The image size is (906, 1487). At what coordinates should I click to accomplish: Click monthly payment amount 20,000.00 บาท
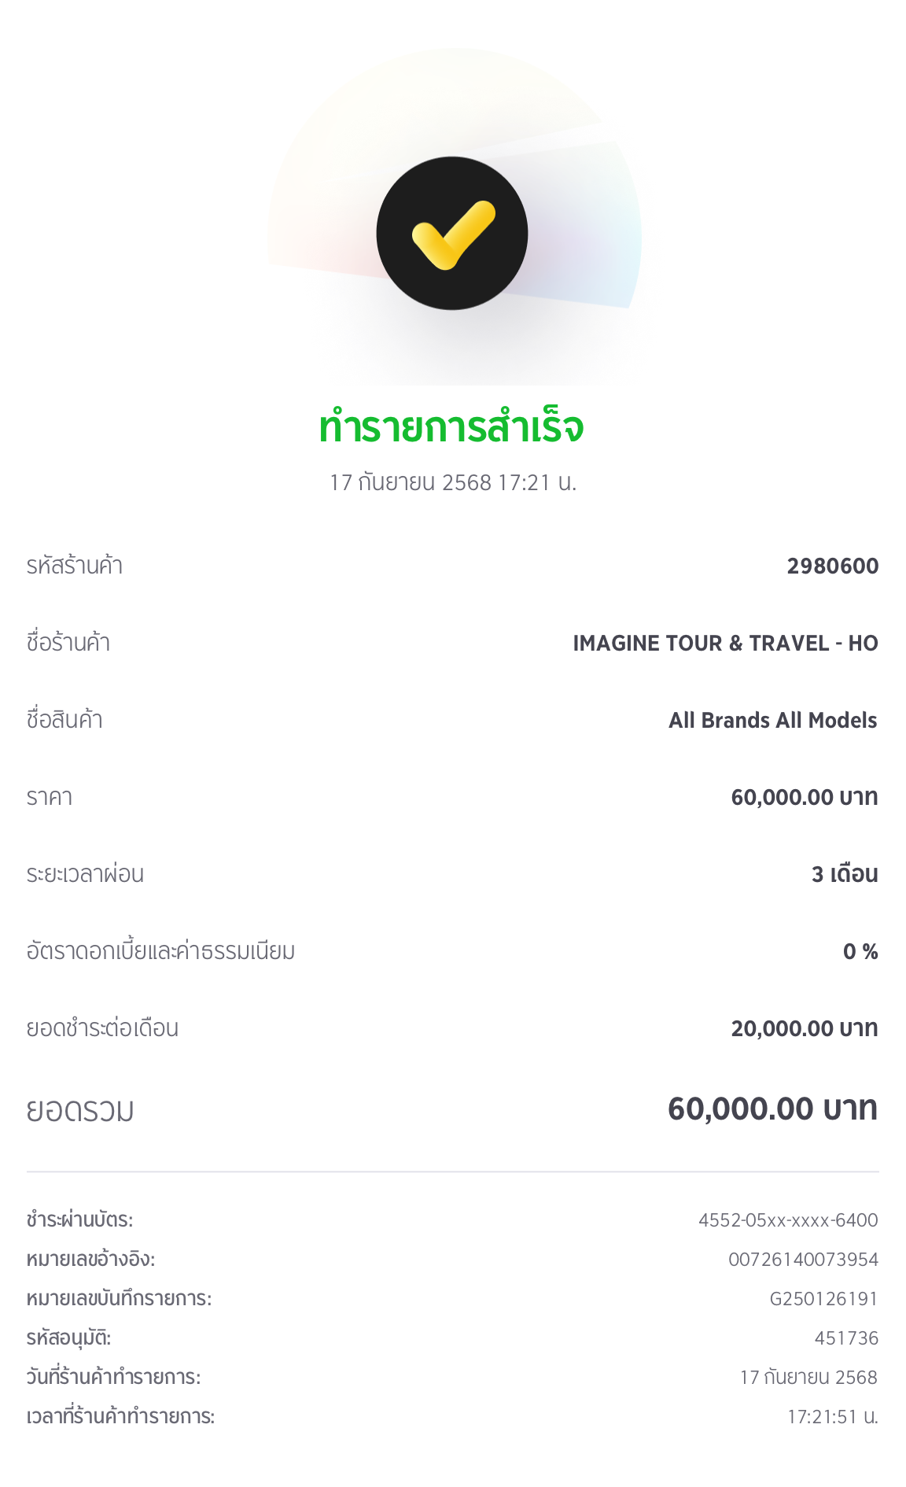(804, 1029)
